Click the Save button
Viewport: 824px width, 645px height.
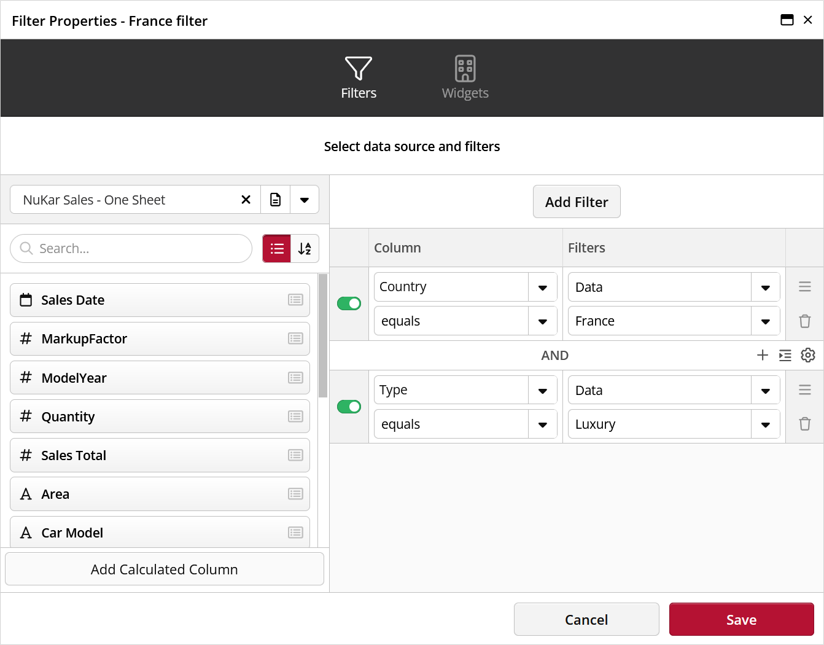(742, 619)
